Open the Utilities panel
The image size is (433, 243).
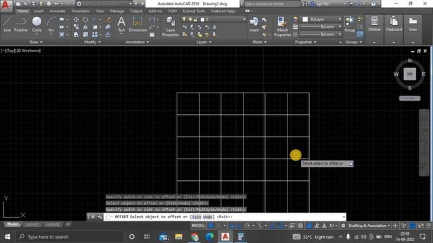[374, 24]
